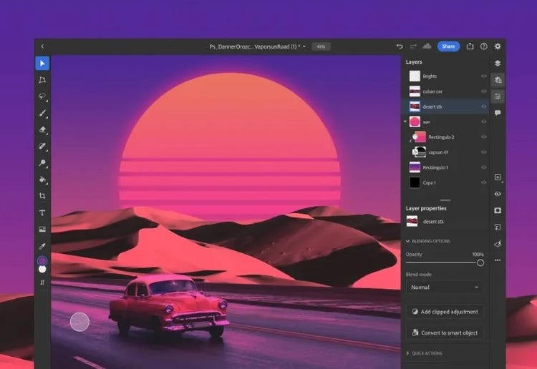Click Add clipped adjustment button

point(445,312)
